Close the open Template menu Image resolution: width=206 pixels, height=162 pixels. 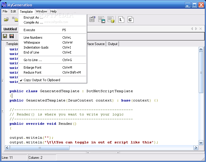tap(26, 12)
